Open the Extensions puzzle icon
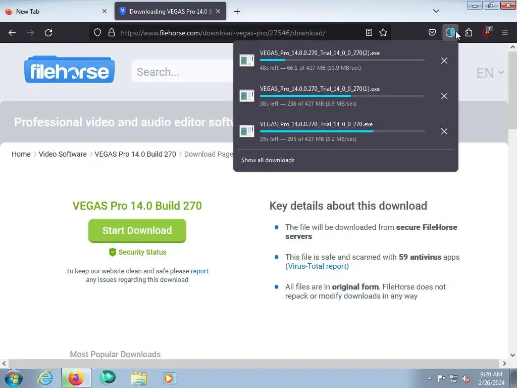This screenshot has height=388, width=517. (469, 32)
